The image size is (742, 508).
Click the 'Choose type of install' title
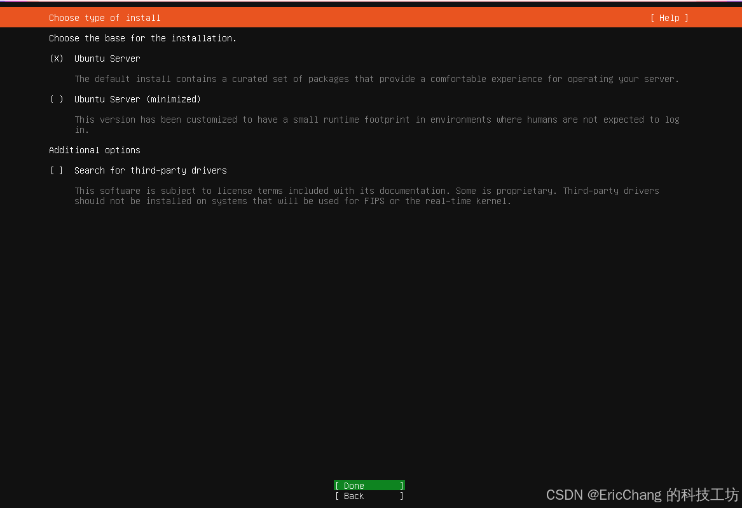pos(104,18)
